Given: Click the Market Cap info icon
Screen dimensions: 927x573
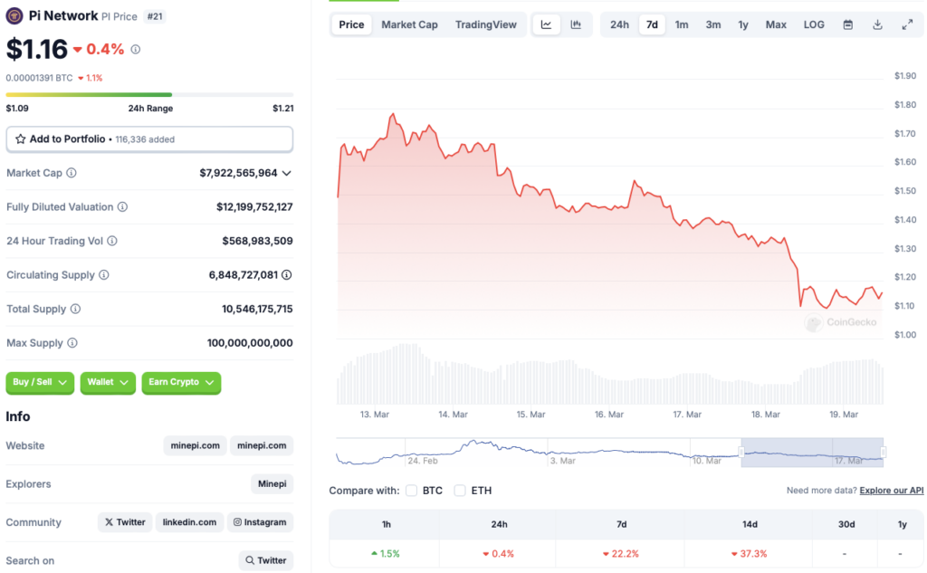Looking at the screenshot, I should point(72,173).
